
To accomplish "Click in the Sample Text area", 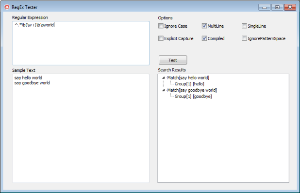I will 81,128.
